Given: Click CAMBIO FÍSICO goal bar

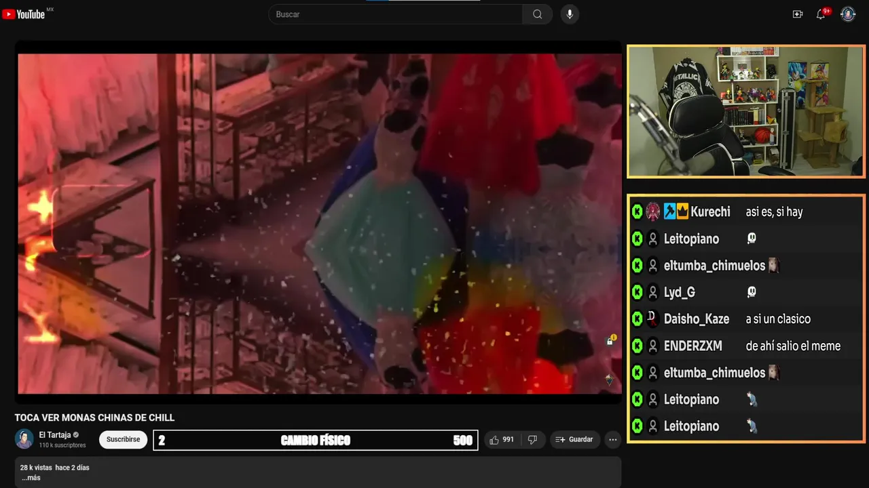Looking at the screenshot, I should click(x=316, y=441).
